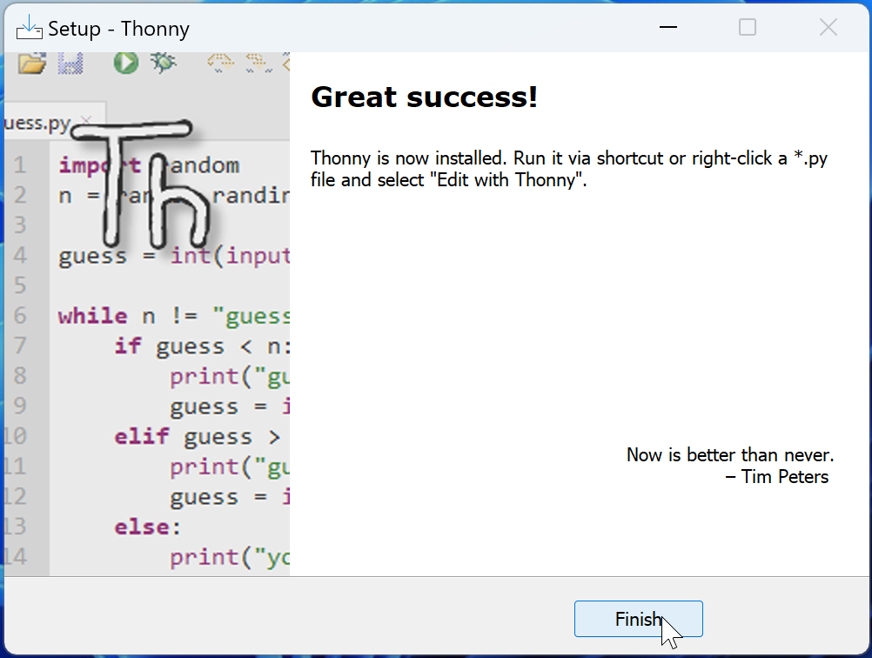Click the 'Setup - Thonny' title text
The image size is (872, 658).
pos(119,29)
